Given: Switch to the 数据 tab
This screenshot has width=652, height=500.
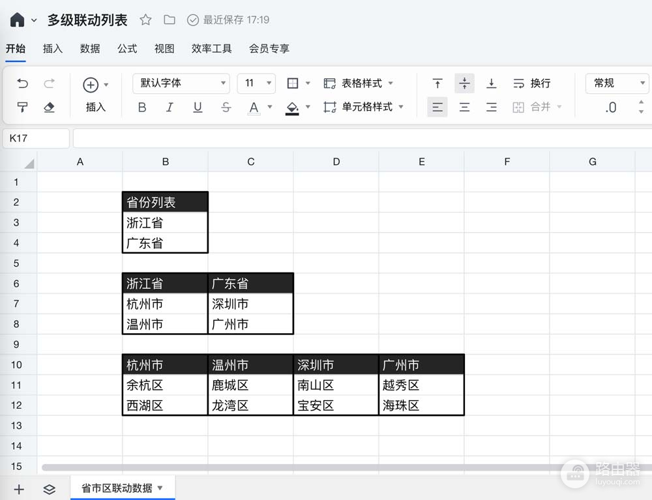Looking at the screenshot, I should click(x=90, y=49).
